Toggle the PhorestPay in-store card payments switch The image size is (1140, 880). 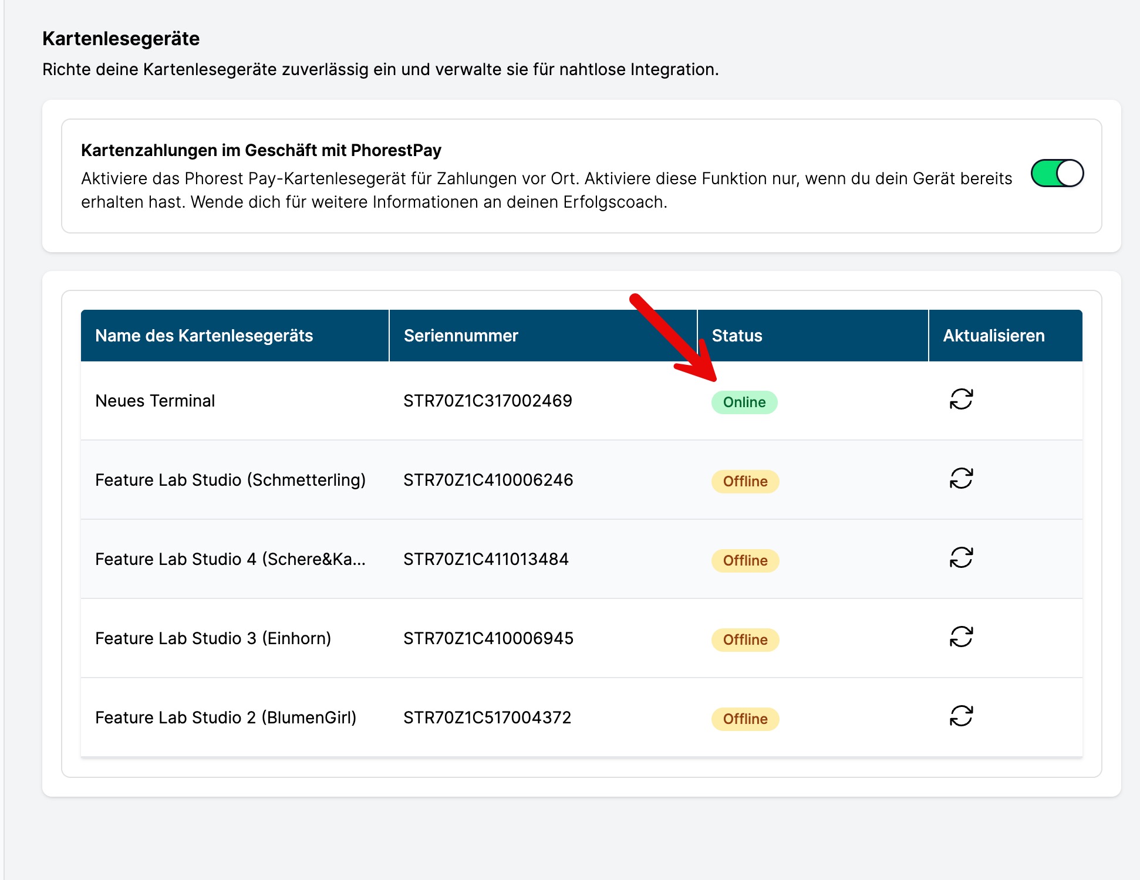click(1057, 174)
